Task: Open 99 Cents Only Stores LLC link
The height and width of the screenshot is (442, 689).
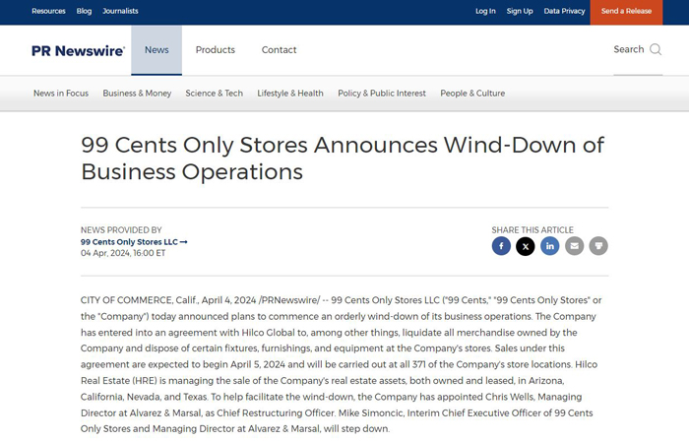Action: [x=134, y=242]
